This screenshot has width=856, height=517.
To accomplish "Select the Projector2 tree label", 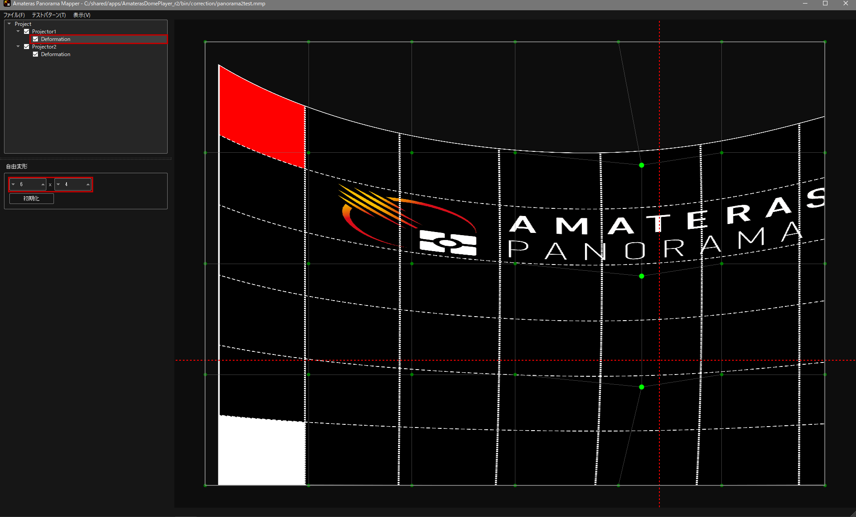I will pyautogui.click(x=44, y=47).
